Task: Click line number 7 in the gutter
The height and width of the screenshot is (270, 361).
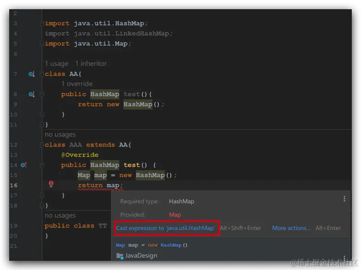Action: [x=15, y=74]
